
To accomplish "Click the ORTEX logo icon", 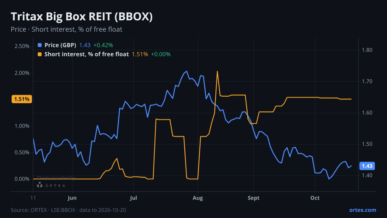I will tap(40, 185).
